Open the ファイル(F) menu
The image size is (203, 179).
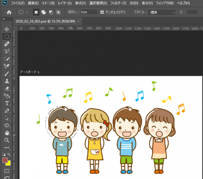(18, 3)
